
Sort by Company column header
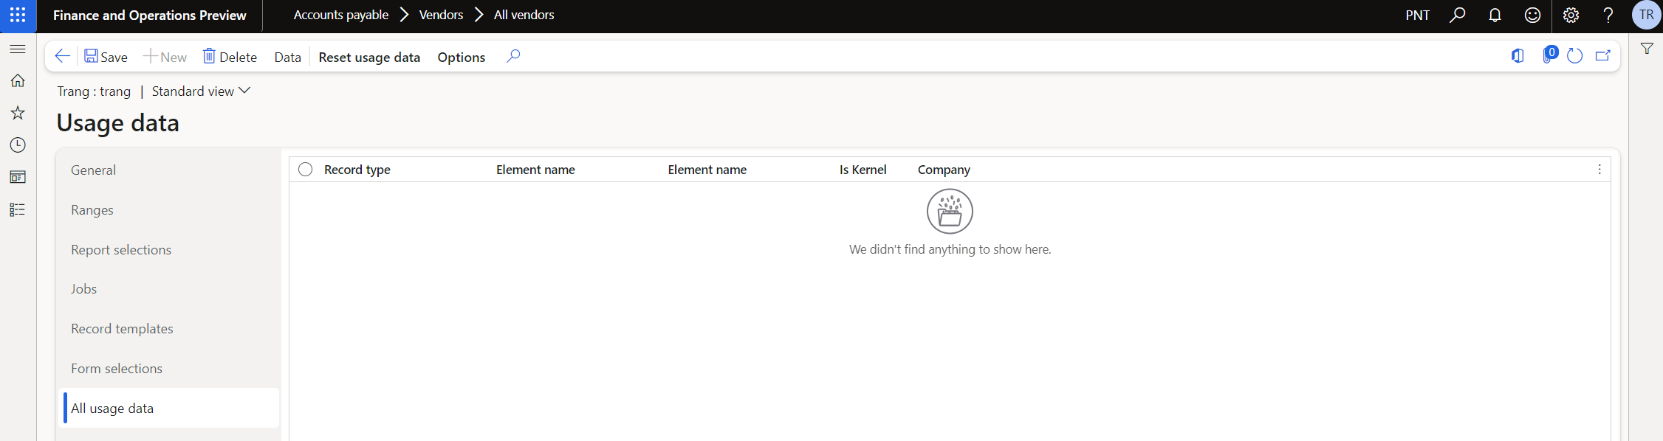click(944, 170)
